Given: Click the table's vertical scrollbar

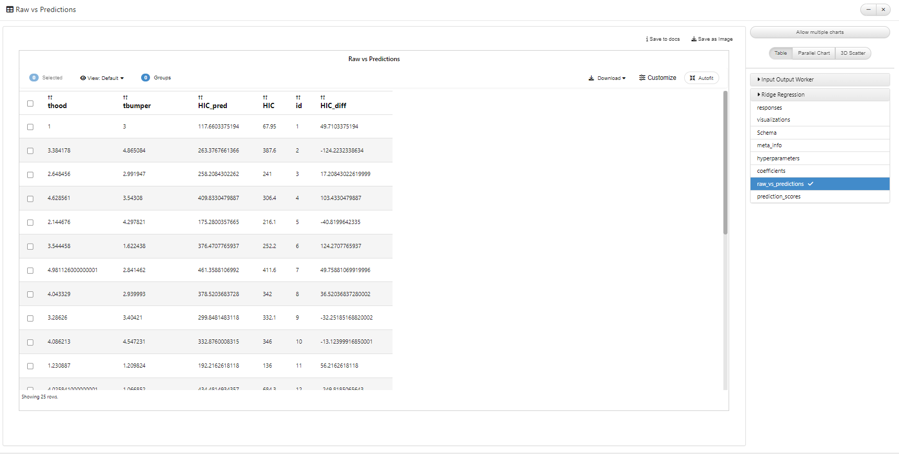Looking at the screenshot, I should pos(725,162).
